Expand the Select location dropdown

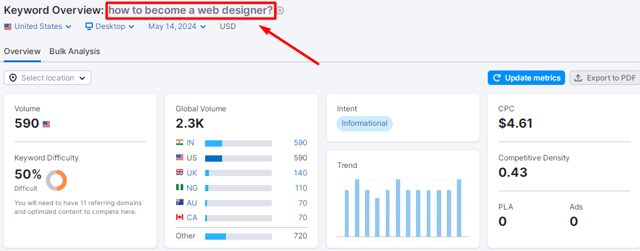click(47, 78)
